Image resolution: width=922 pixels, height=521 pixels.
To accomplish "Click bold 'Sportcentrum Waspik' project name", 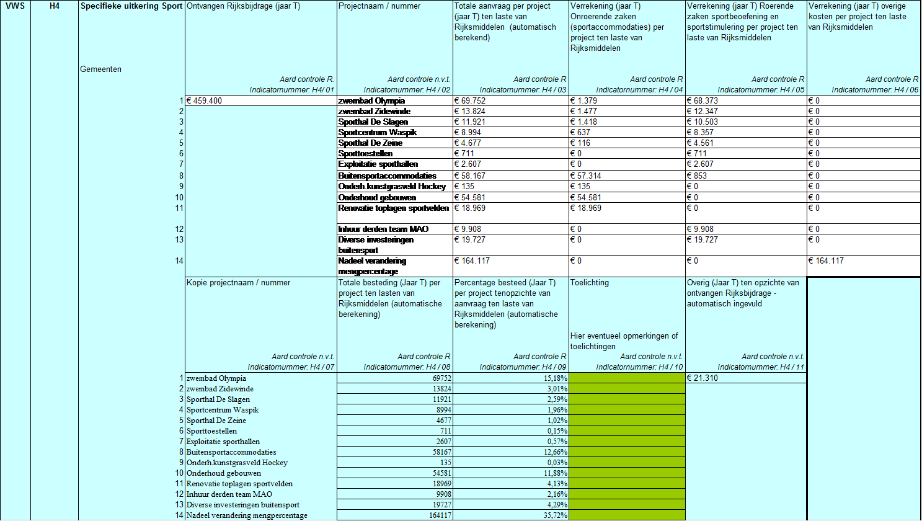I will 378,133.
